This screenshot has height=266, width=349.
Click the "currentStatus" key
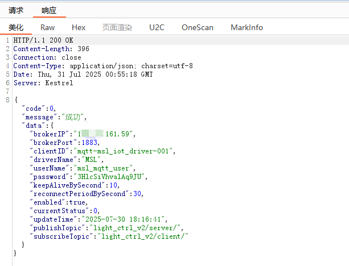click(59, 211)
